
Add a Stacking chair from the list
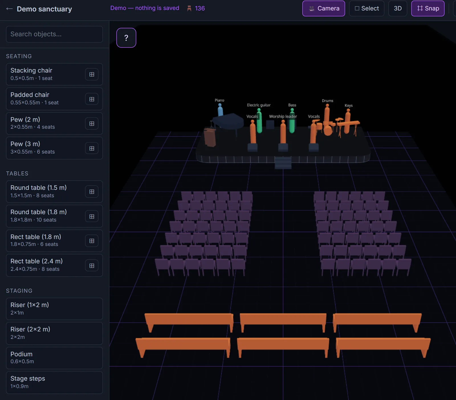(x=54, y=74)
